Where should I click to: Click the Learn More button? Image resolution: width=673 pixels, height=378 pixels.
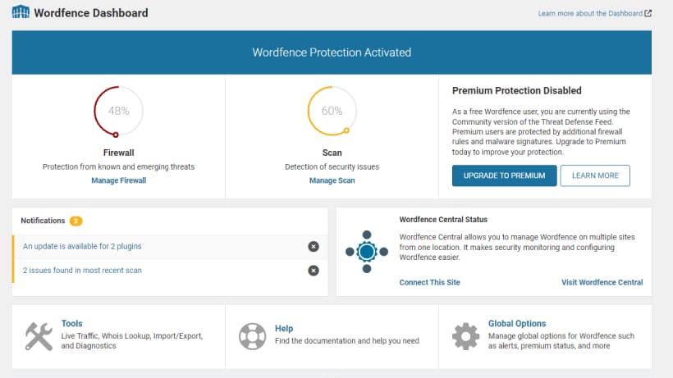pos(595,175)
